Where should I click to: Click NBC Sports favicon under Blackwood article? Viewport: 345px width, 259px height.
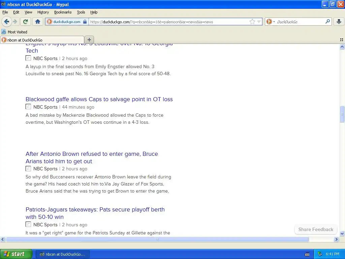28,107
